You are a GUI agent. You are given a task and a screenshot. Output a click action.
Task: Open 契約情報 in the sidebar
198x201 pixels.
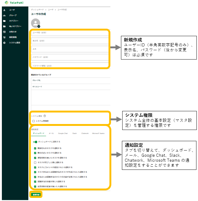pos(13,37)
